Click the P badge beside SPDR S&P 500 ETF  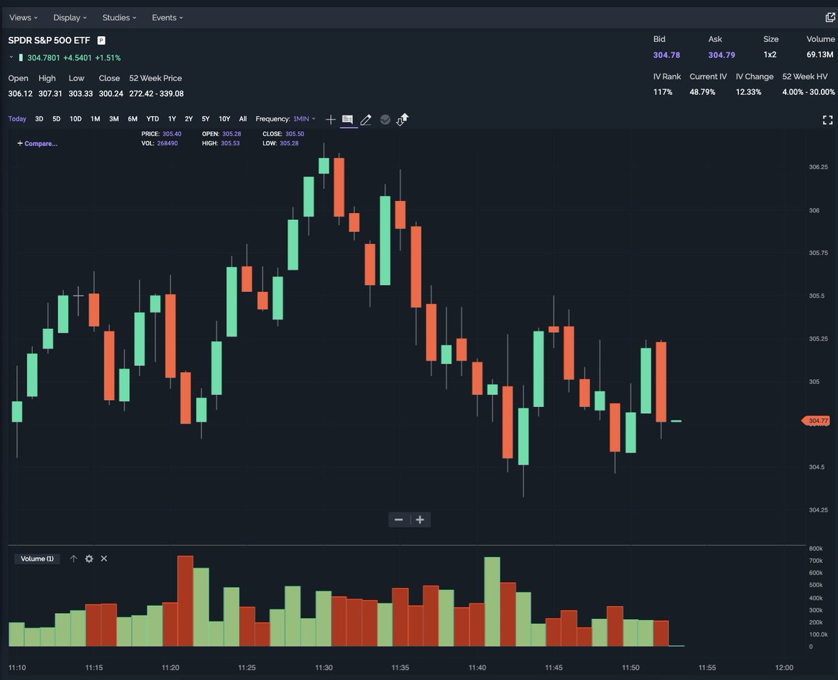pos(101,40)
